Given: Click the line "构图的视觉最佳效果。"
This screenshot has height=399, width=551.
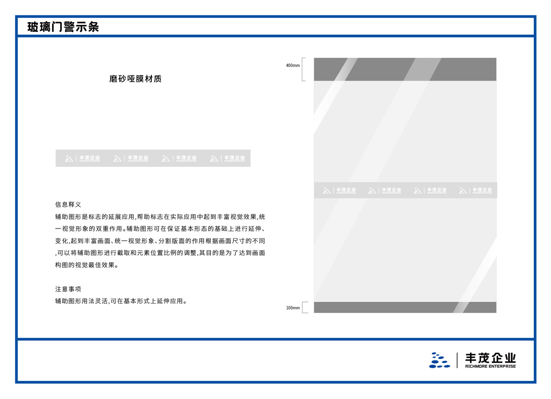Looking at the screenshot, I should [x=87, y=265].
